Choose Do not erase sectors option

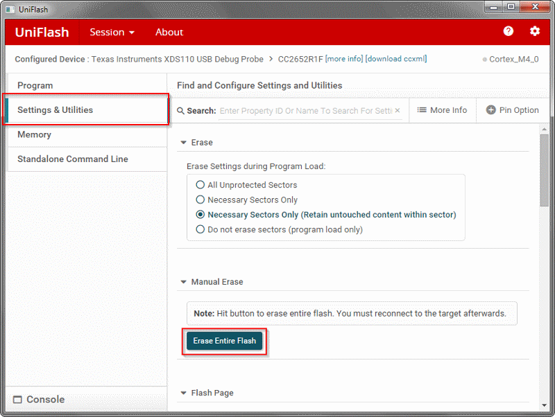tap(200, 229)
